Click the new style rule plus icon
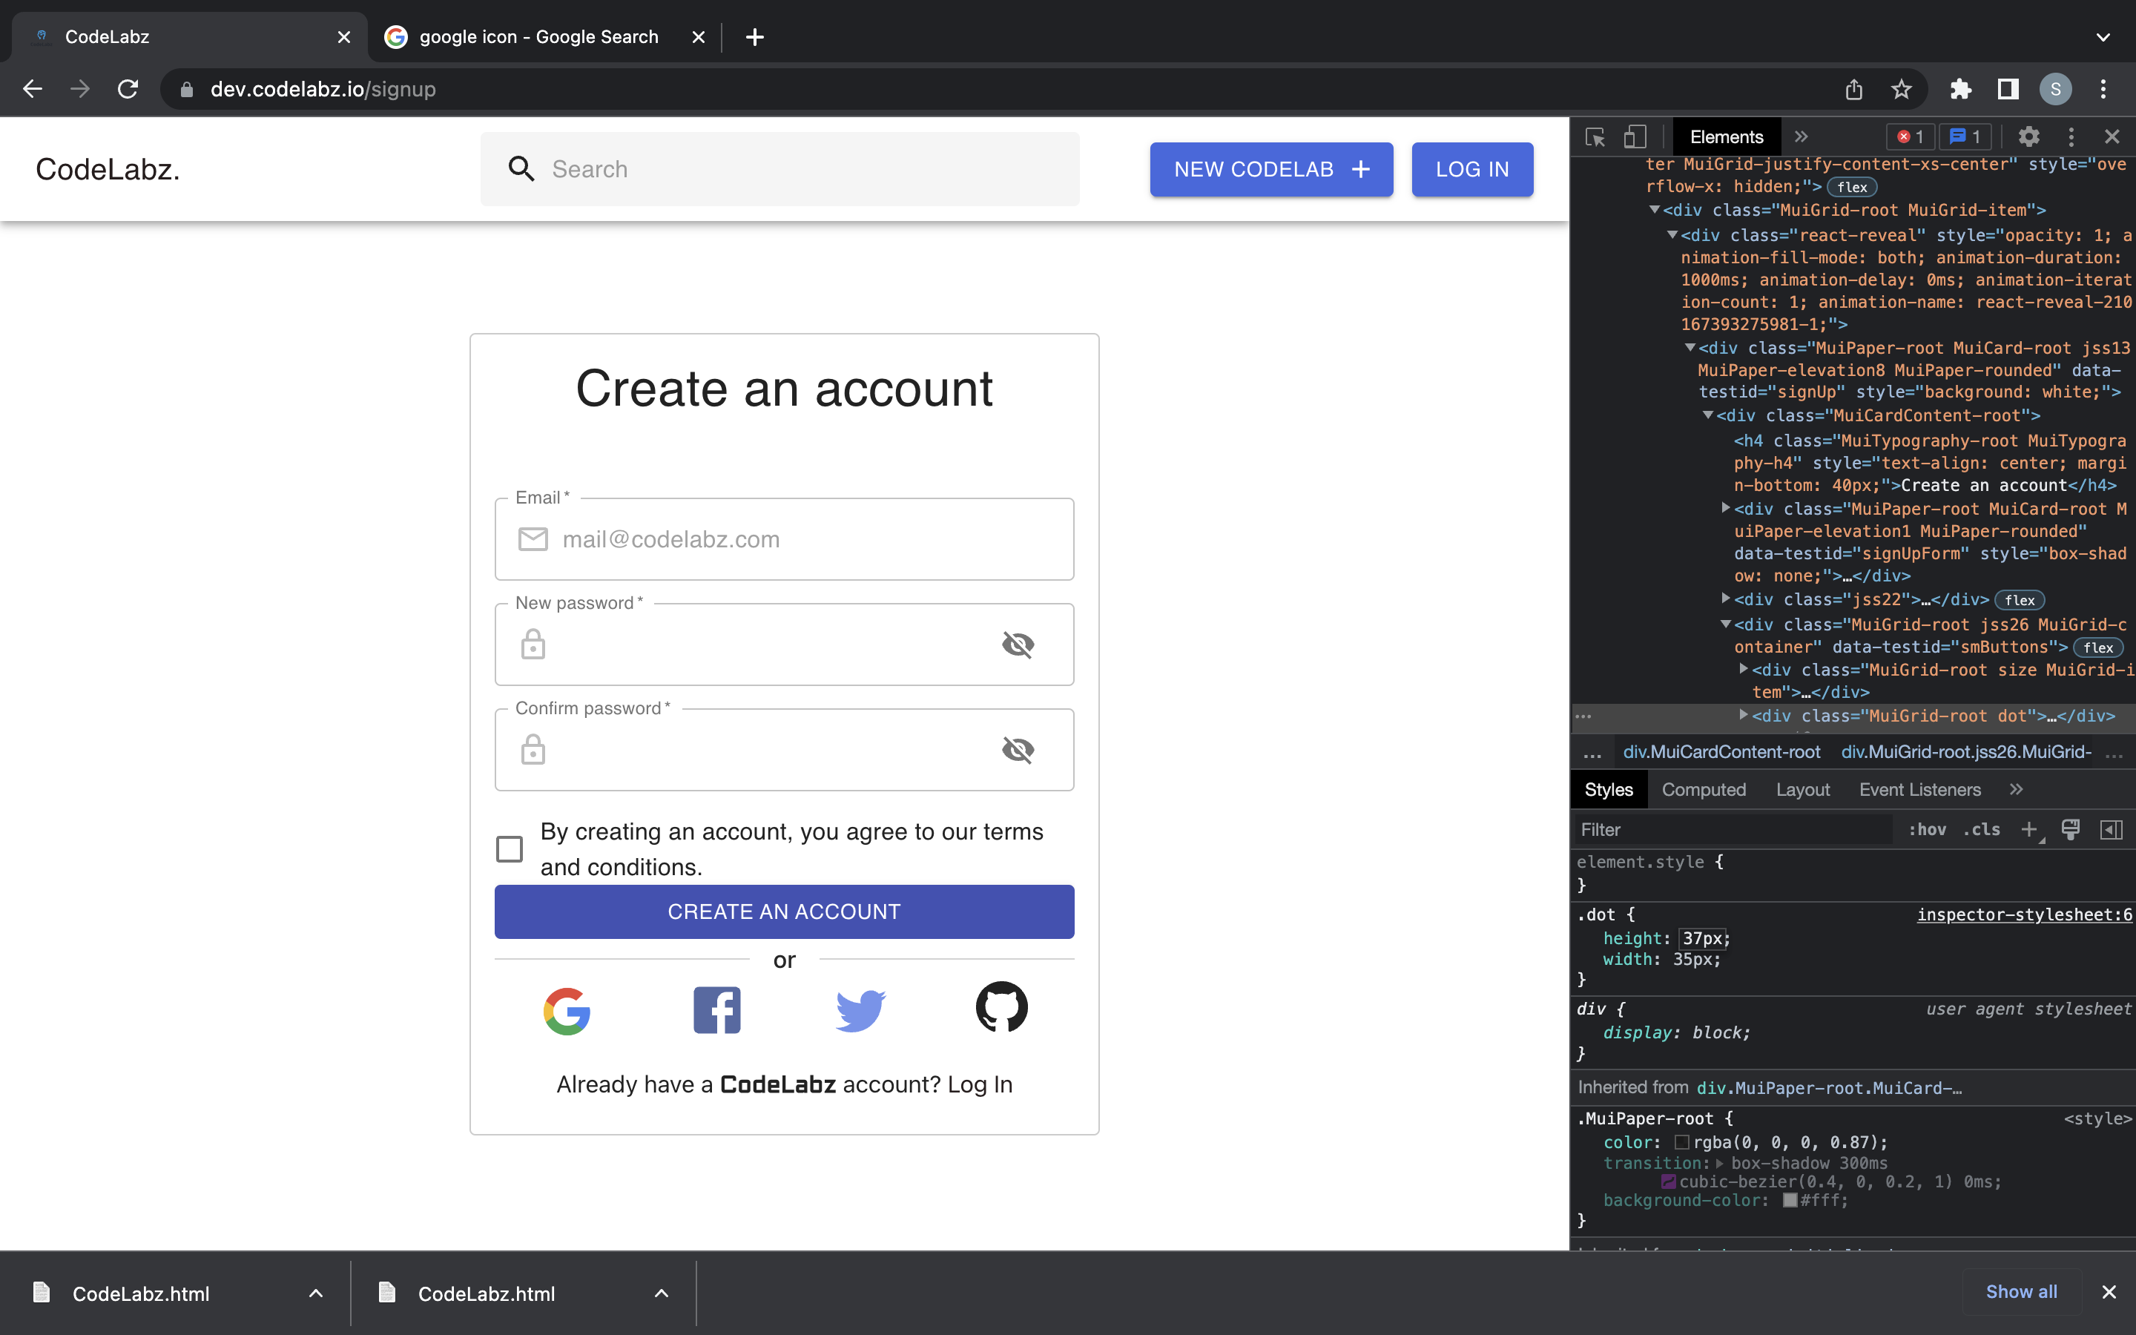The image size is (2136, 1335). pyautogui.click(x=2029, y=830)
